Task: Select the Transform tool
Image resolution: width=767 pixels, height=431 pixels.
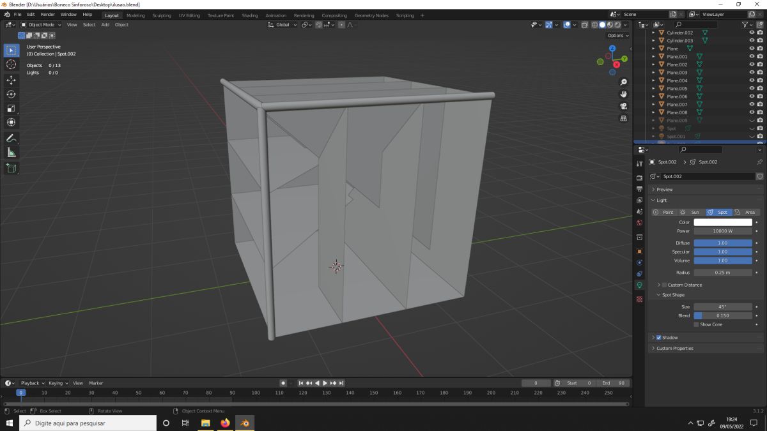Action: point(11,122)
